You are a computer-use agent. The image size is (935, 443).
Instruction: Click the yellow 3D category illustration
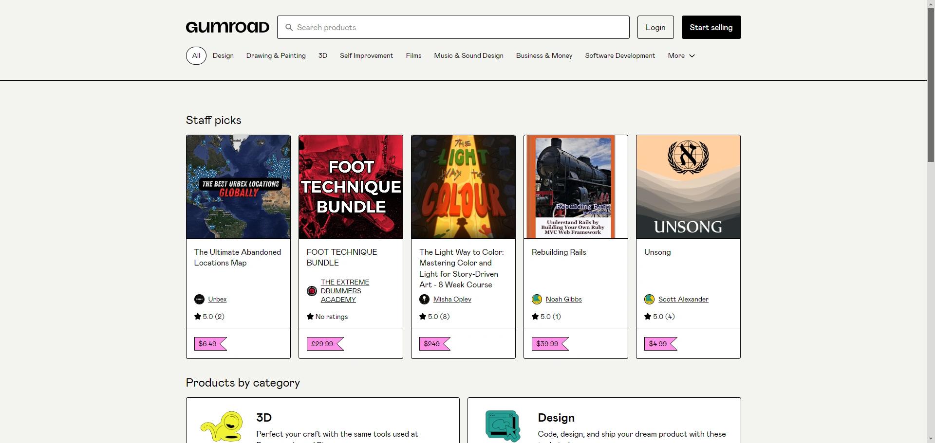coord(222,426)
